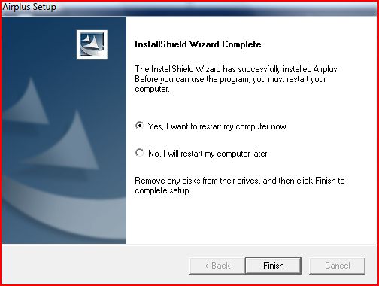Click the 'InstallShield Wizard Complete' heading
Viewport: 379px width, 286px height.
198,44
